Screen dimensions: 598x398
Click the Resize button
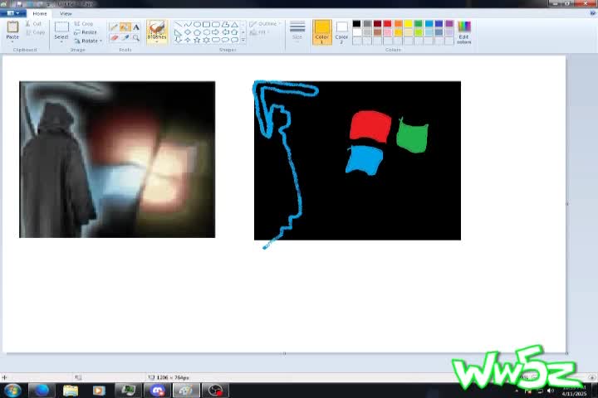[x=86, y=32]
